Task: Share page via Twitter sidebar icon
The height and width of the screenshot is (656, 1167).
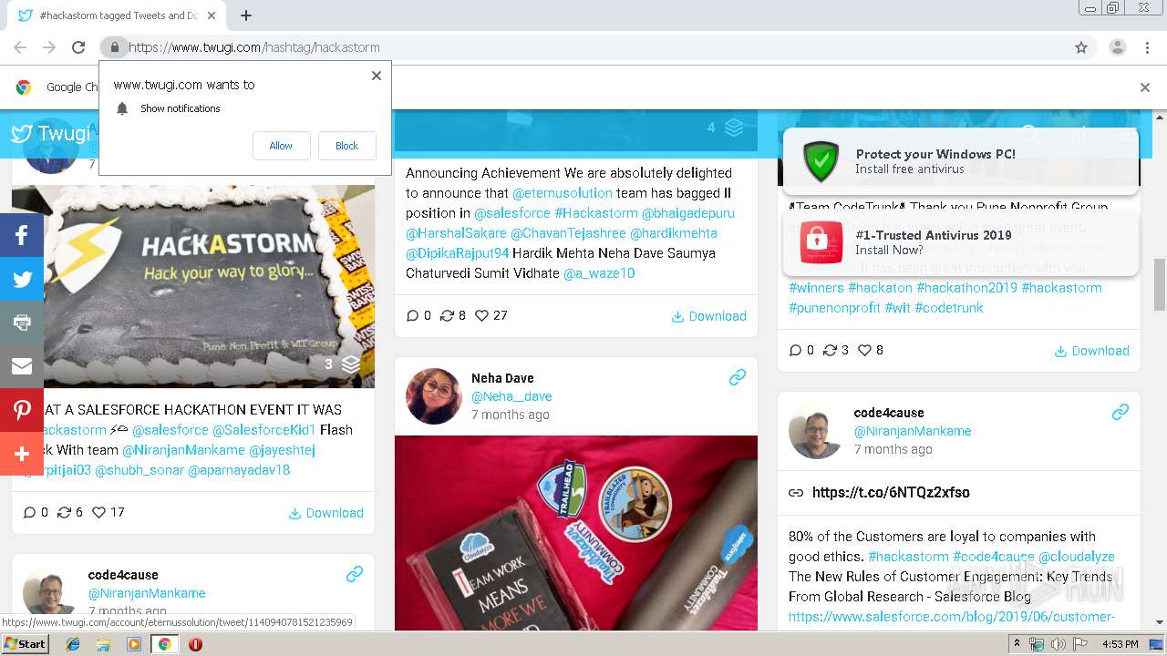Action: [x=22, y=279]
